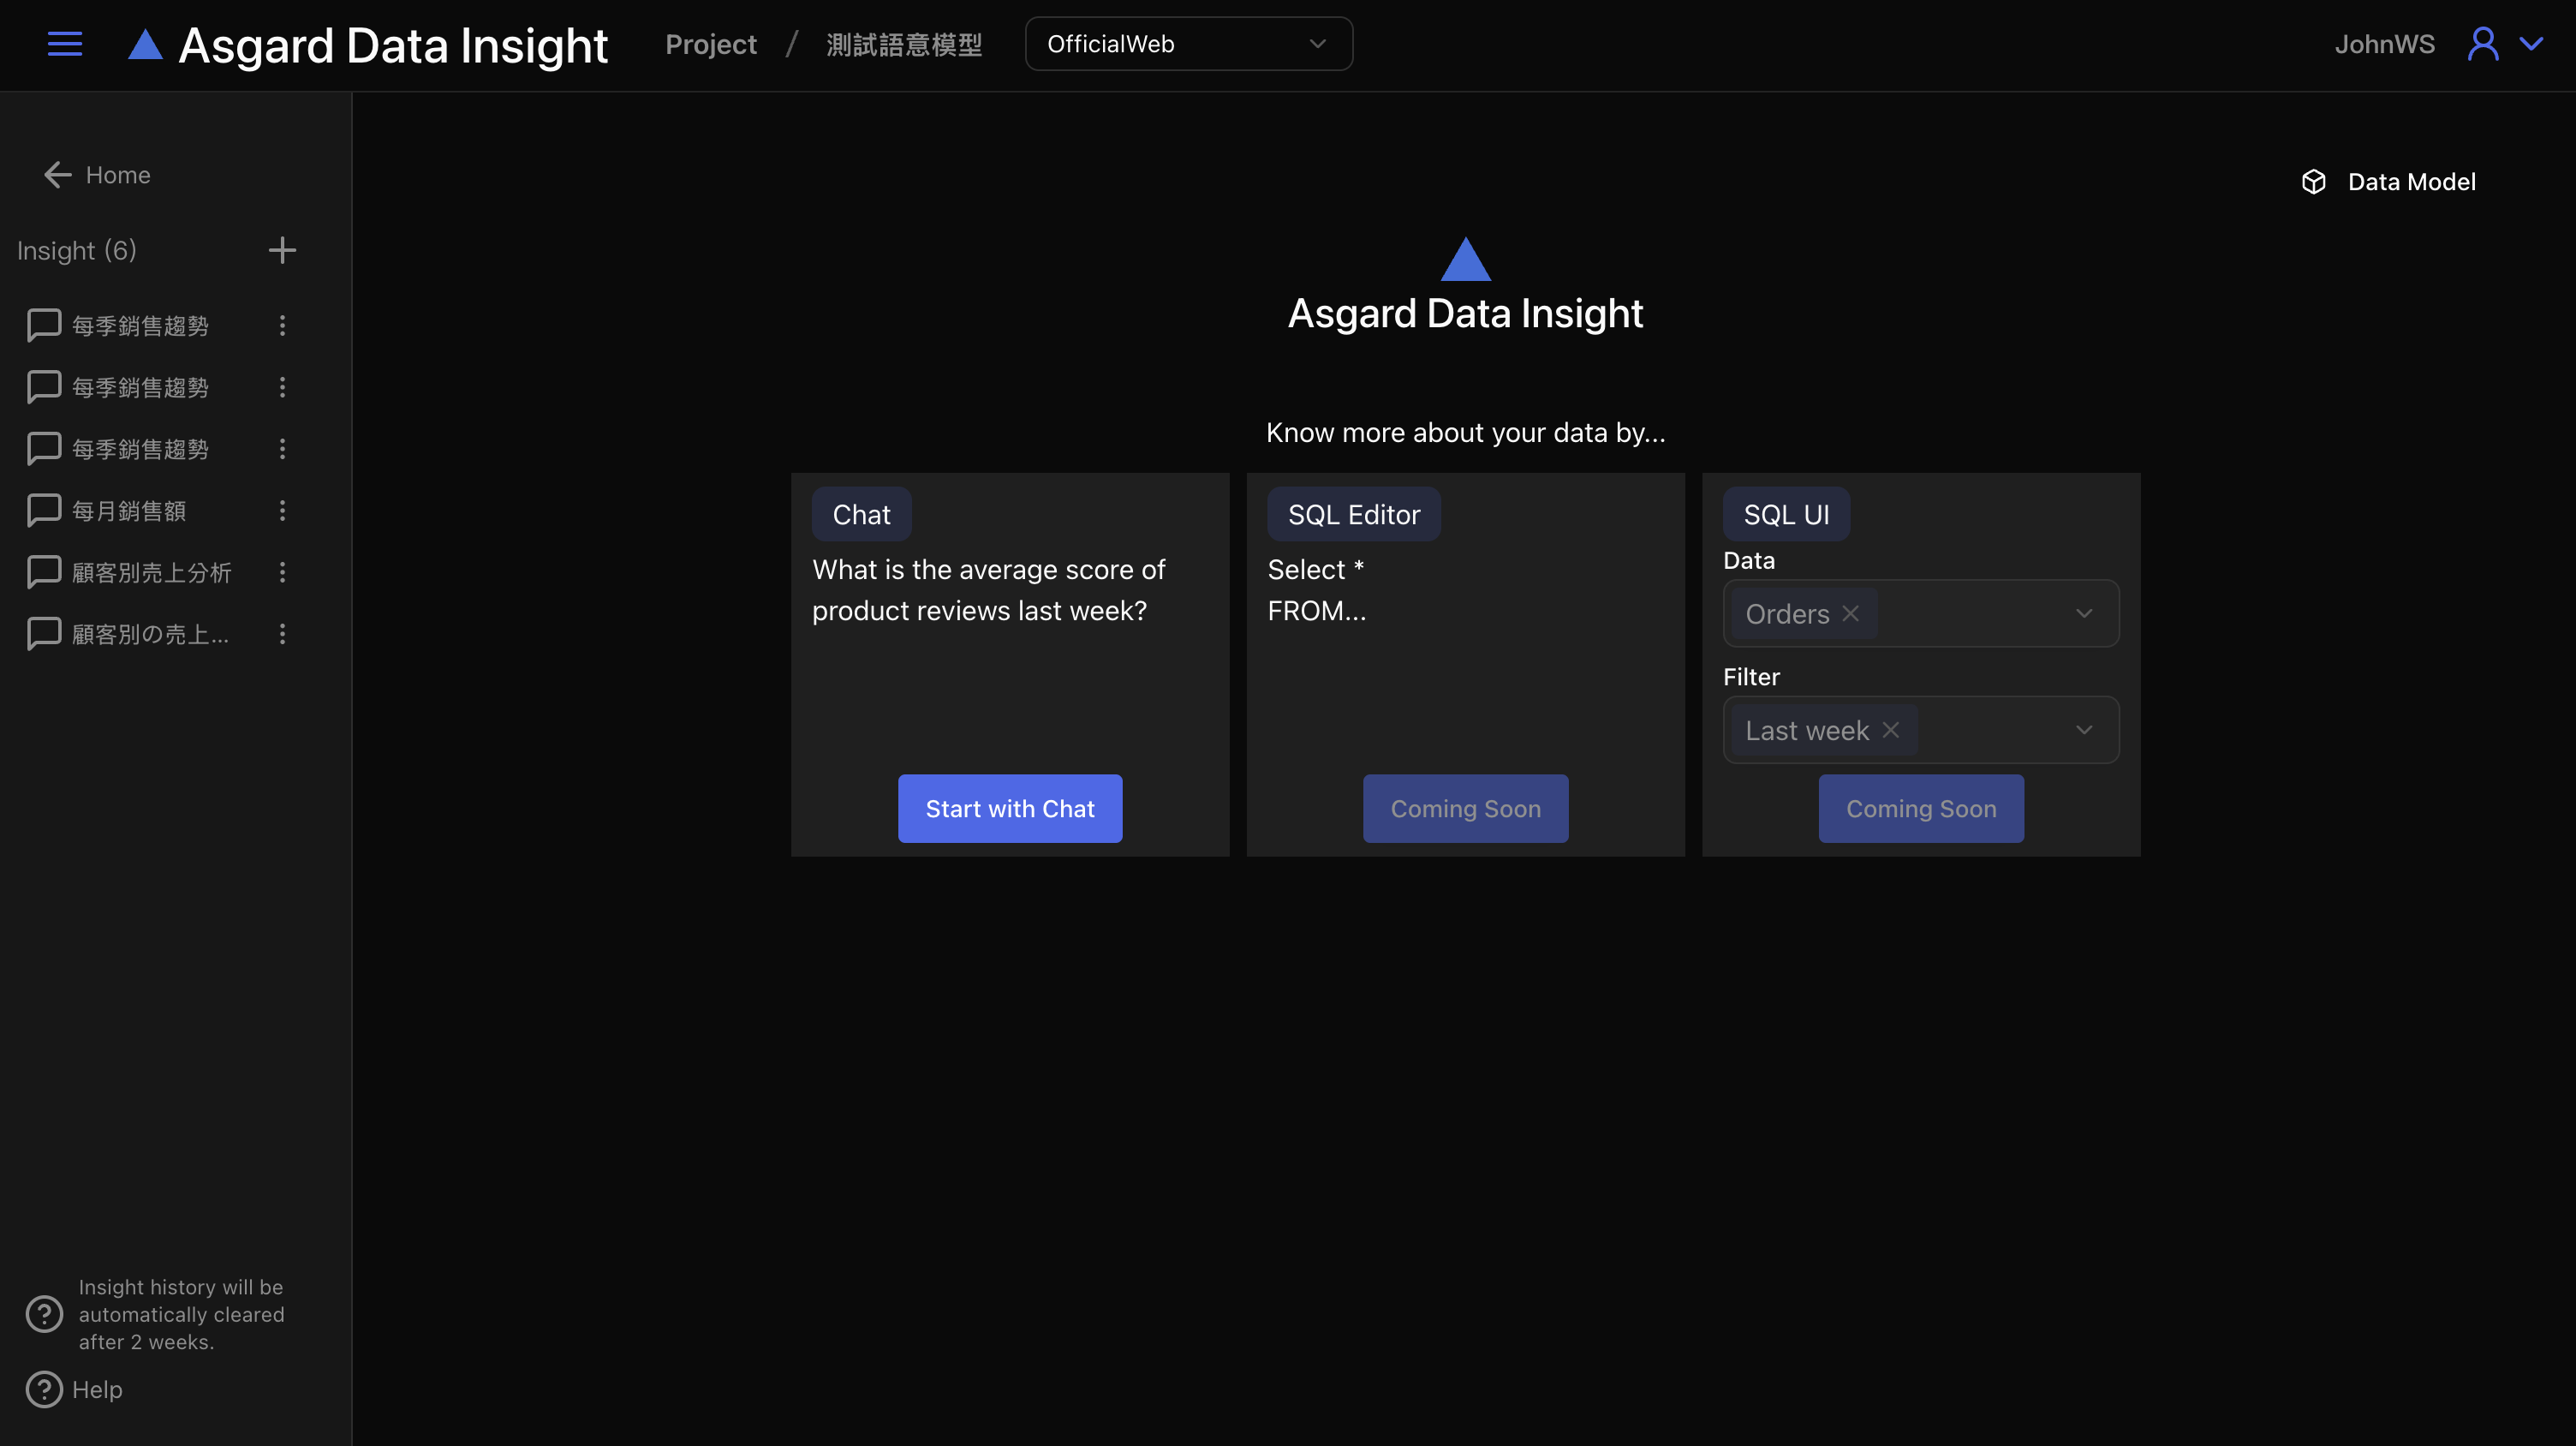Image resolution: width=2576 pixels, height=1446 pixels.
Task: Expand the user account chevron
Action: click(x=2531, y=44)
